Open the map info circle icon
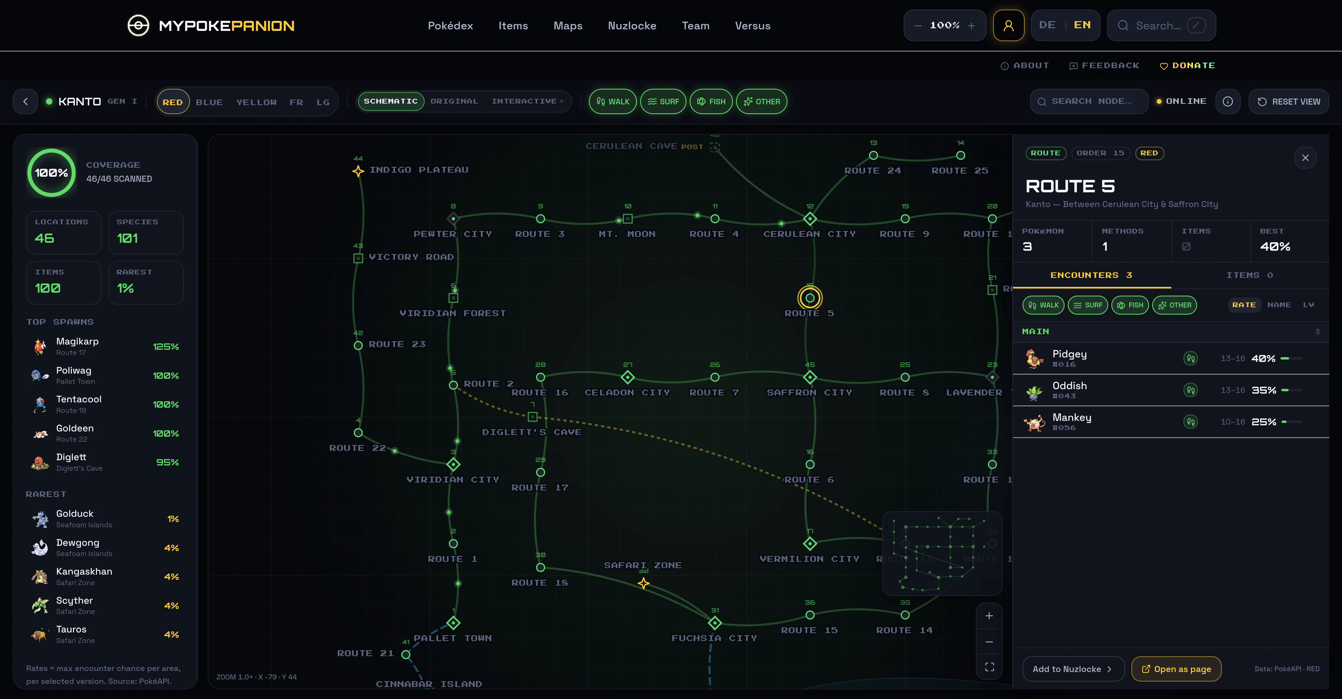 coord(1228,101)
